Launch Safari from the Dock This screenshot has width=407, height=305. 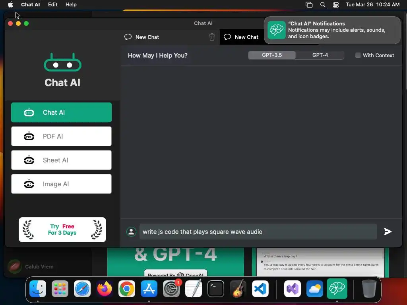point(82,289)
